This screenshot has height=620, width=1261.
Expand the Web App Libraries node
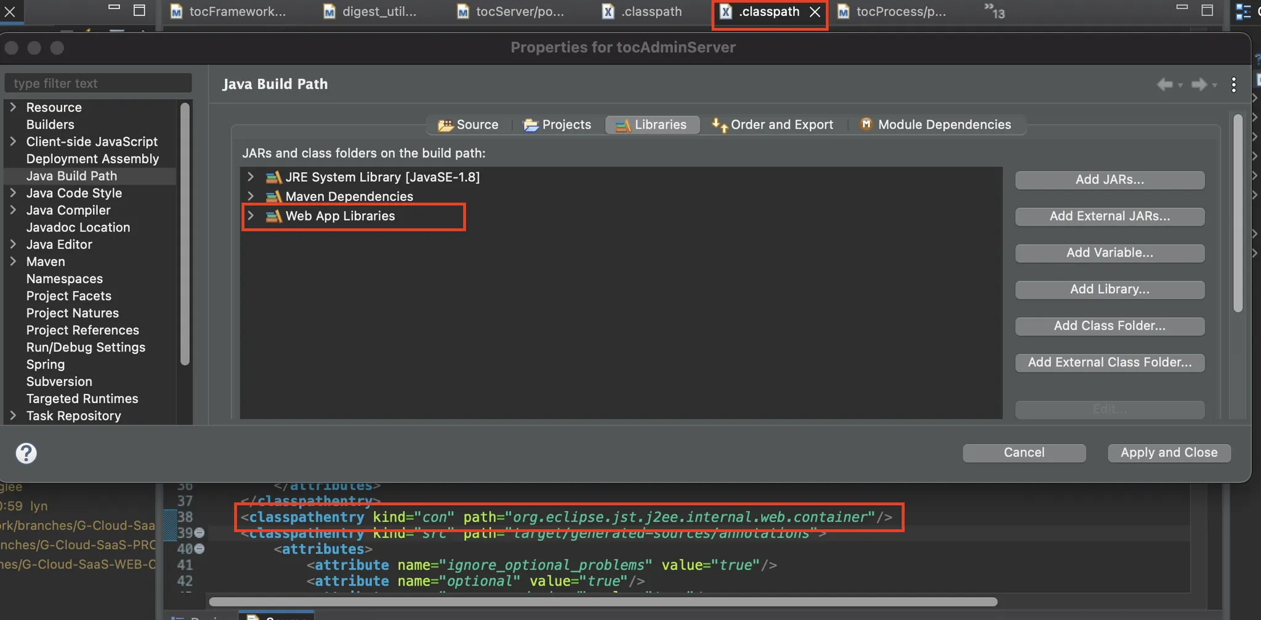tap(251, 216)
